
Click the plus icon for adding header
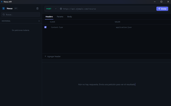pos(45,56)
